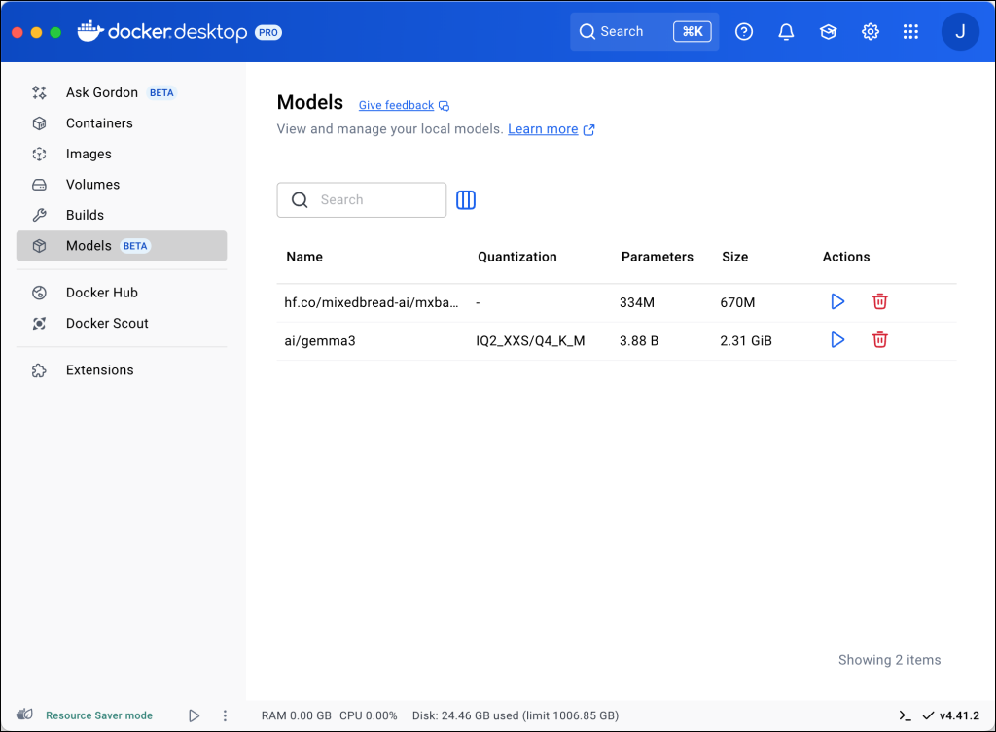
Task: Click the Showing 2 items text
Action: [x=889, y=660]
